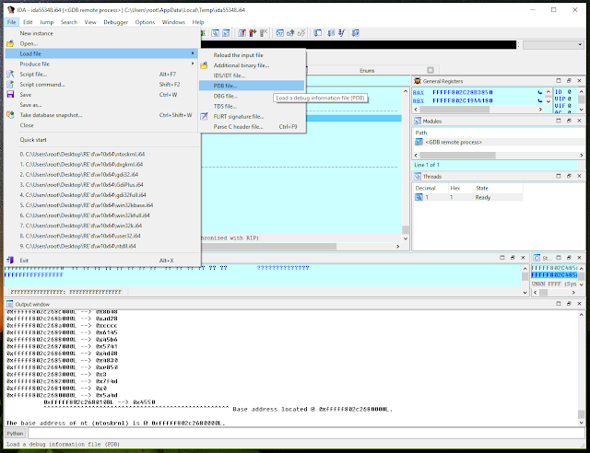This screenshot has height=453, width=590.
Task: Choose New instance from File menu
Action: point(102,33)
